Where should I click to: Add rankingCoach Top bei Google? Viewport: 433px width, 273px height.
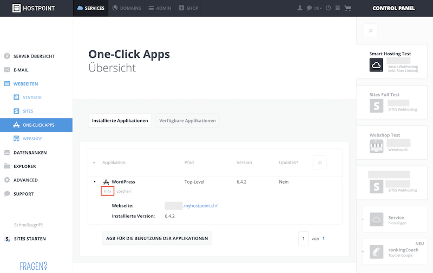pos(395,251)
